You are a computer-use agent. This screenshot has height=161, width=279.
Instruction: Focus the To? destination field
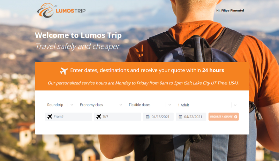click(118, 116)
